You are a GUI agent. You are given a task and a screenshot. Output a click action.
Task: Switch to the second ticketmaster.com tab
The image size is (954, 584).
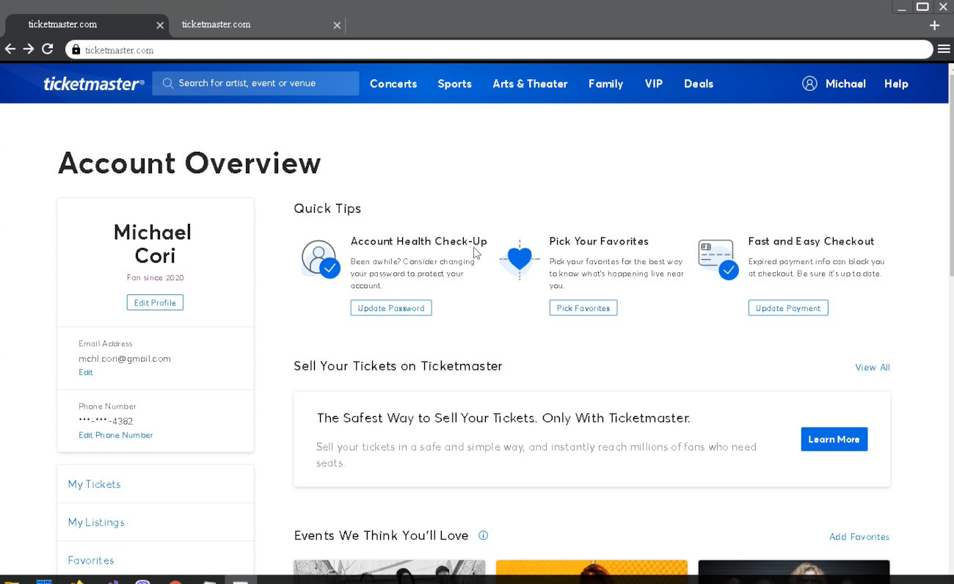(257, 25)
